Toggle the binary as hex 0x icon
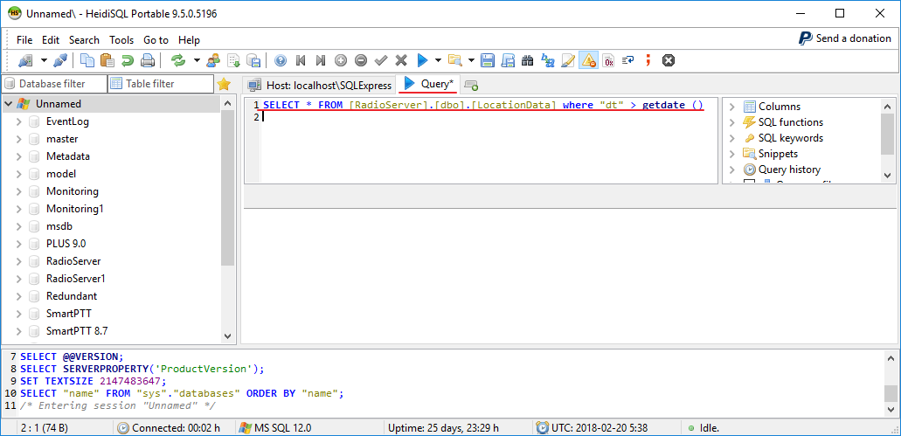 coord(608,60)
